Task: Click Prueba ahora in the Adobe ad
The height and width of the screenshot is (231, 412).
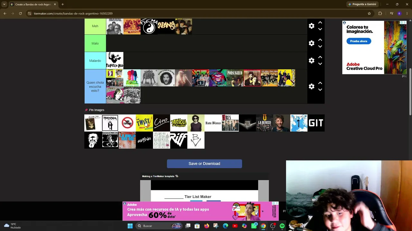Action: pos(359,41)
